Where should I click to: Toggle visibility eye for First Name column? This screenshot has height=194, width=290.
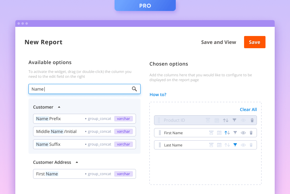243,133
